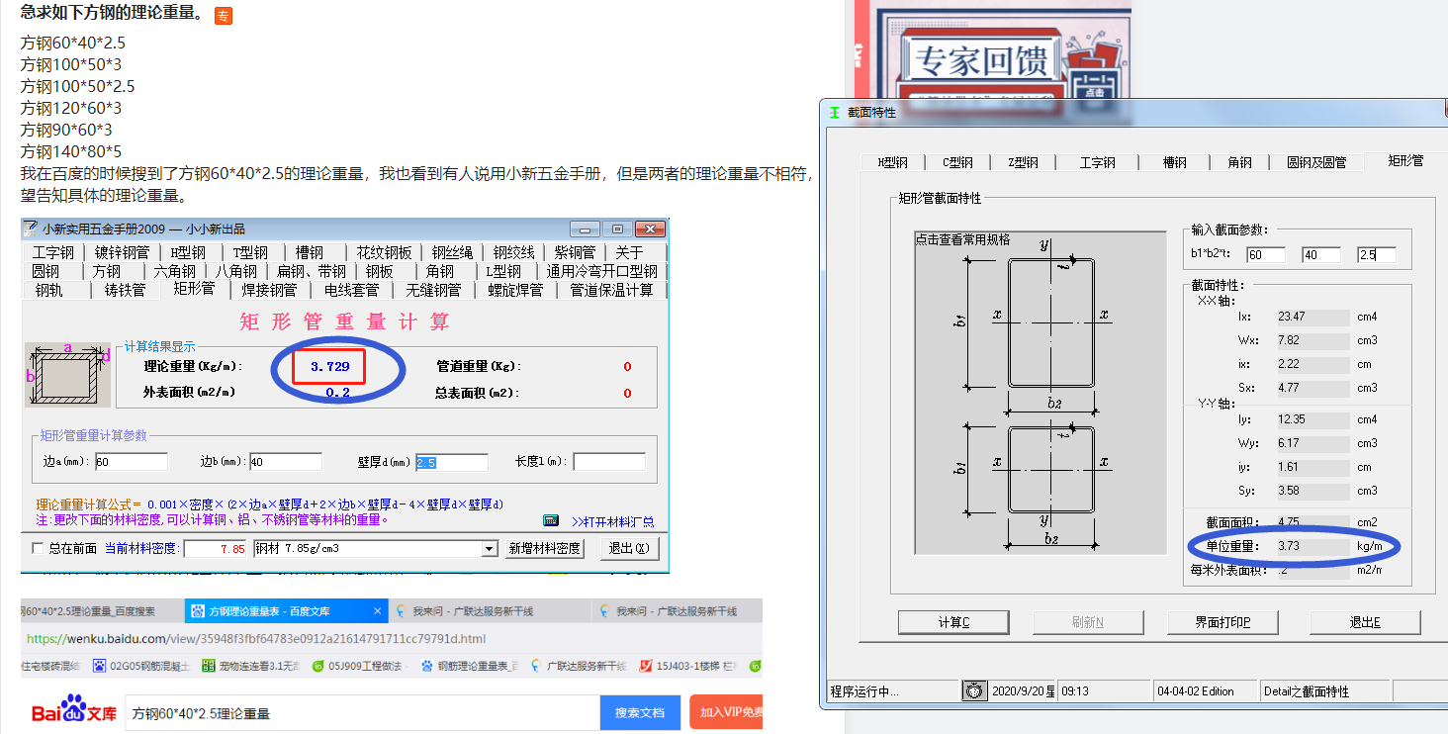Click the 小新实用五金手册 title bar app icon
Image resolution: width=1448 pixels, height=734 pixels.
click(x=31, y=228)
